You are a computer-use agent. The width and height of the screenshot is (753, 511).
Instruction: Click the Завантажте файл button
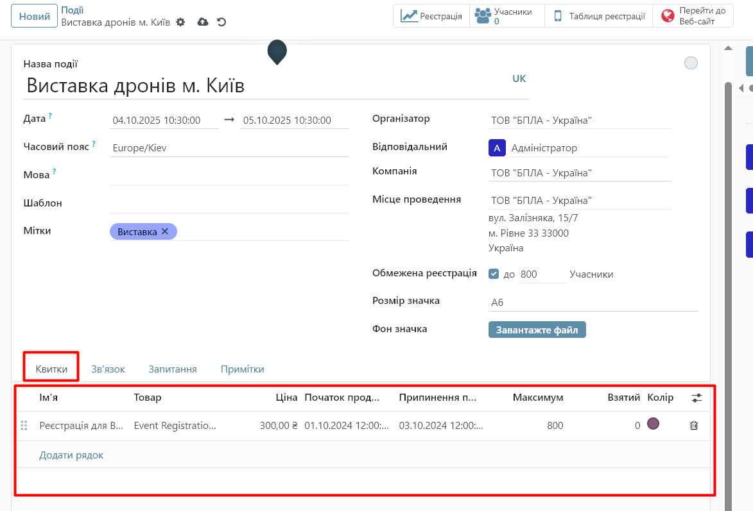point(537,330)
